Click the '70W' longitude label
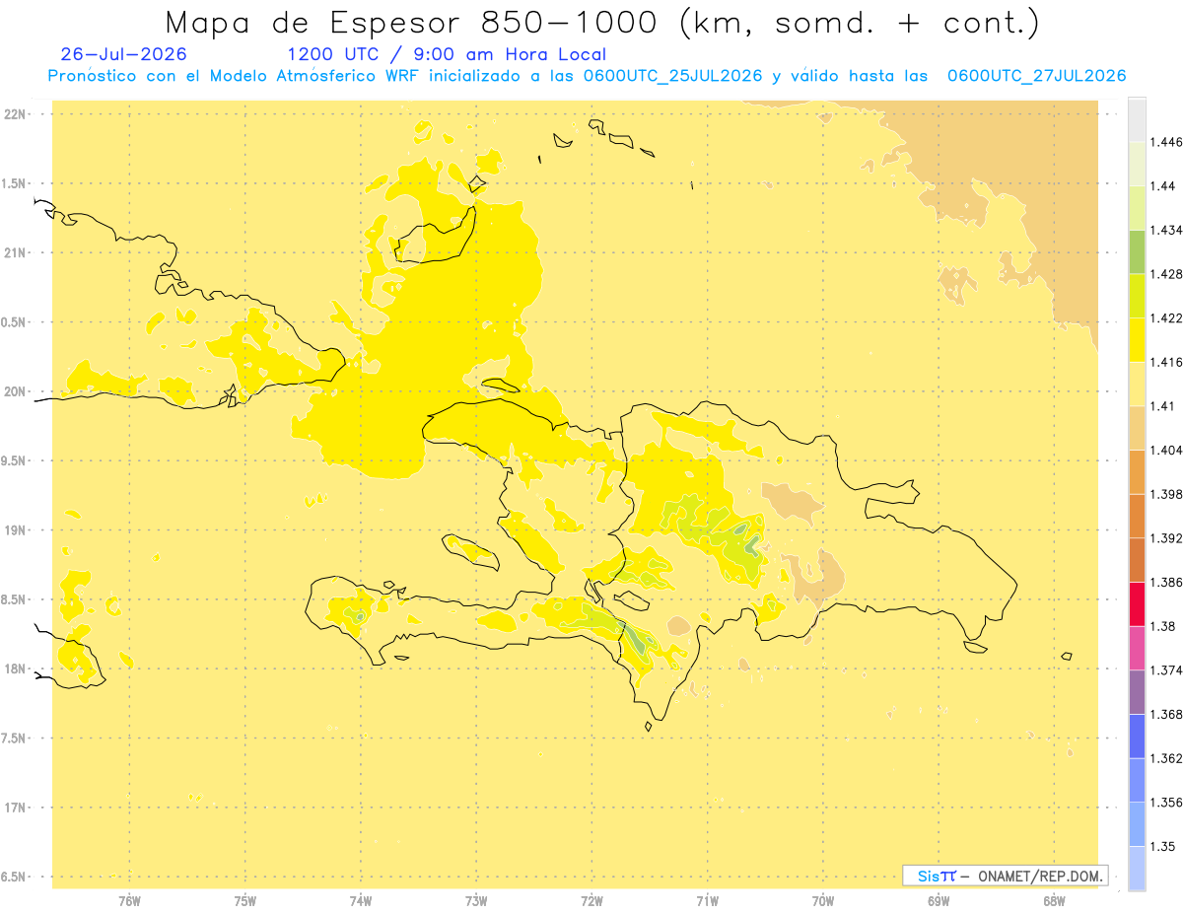The image size is (1183, 914). (823, 901)
